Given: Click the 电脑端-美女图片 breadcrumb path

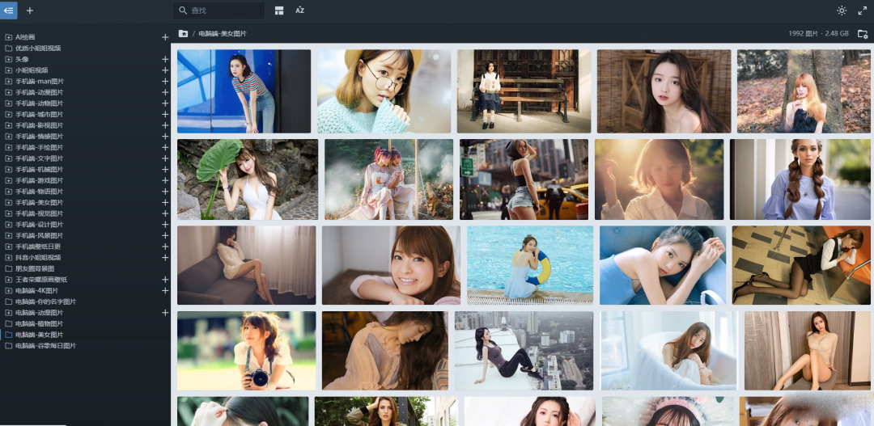Looking at the screenshot, I should (222, 34).
